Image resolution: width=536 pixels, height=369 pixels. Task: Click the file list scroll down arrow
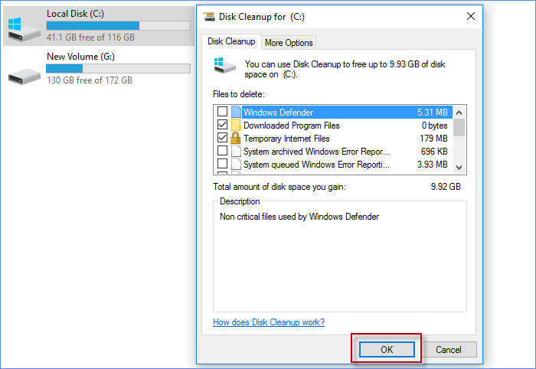pyautogui.click(x=459, y=168)
